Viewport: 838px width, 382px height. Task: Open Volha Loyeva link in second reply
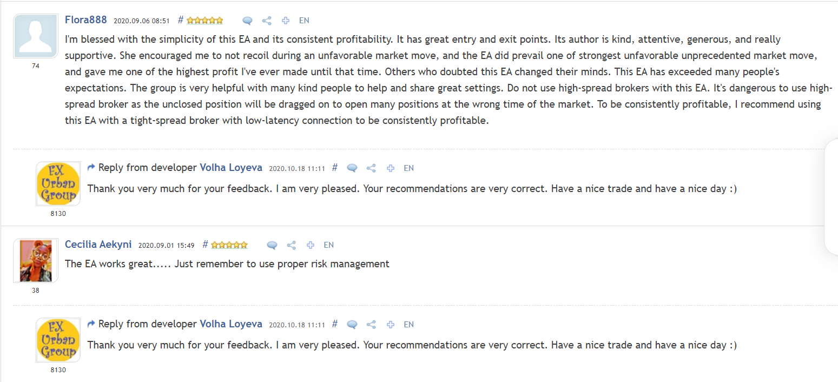pyautogui.click(x=231, y=325)
